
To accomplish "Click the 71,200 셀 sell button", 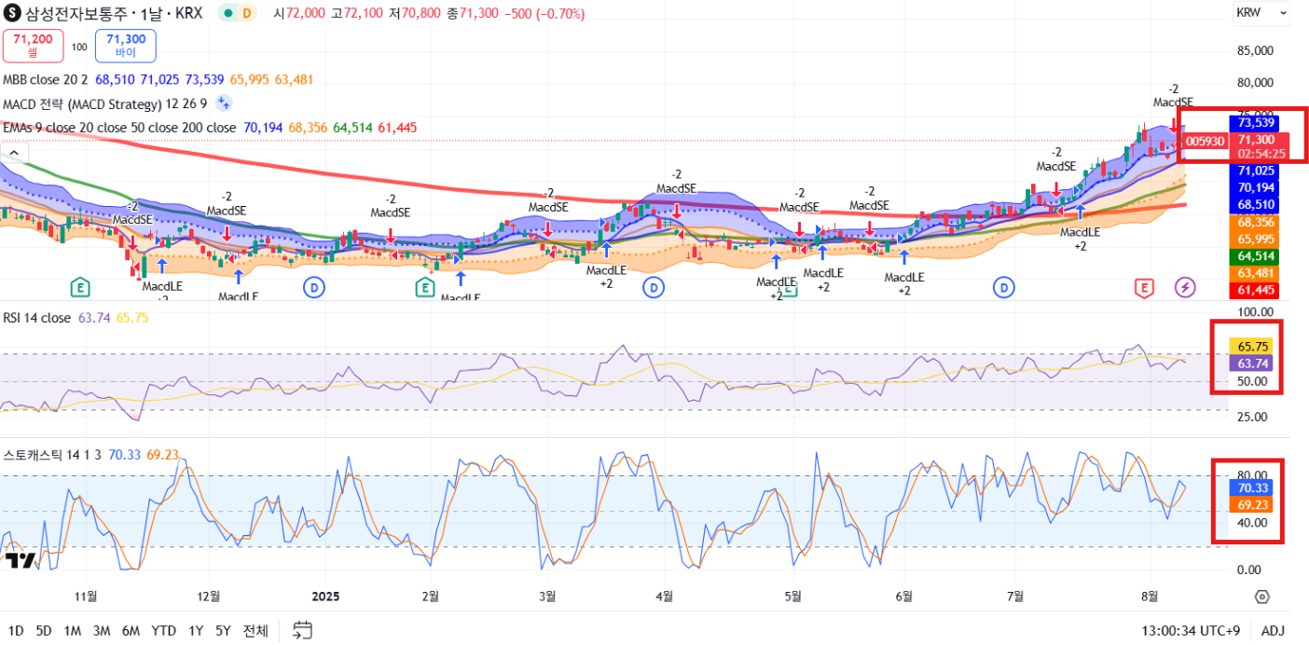I will point(33,46).
